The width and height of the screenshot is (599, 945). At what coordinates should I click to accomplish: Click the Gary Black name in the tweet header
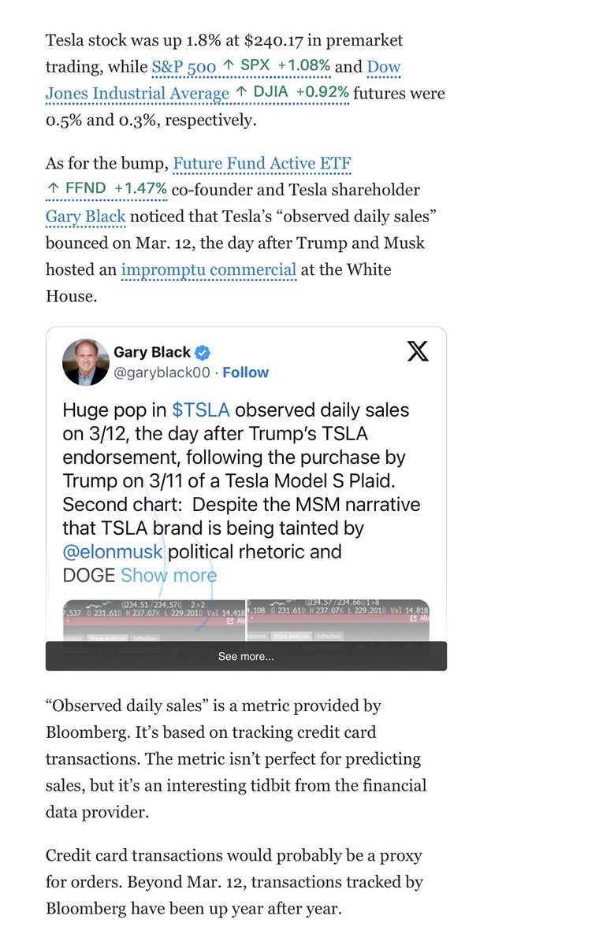tap(152, 352)
